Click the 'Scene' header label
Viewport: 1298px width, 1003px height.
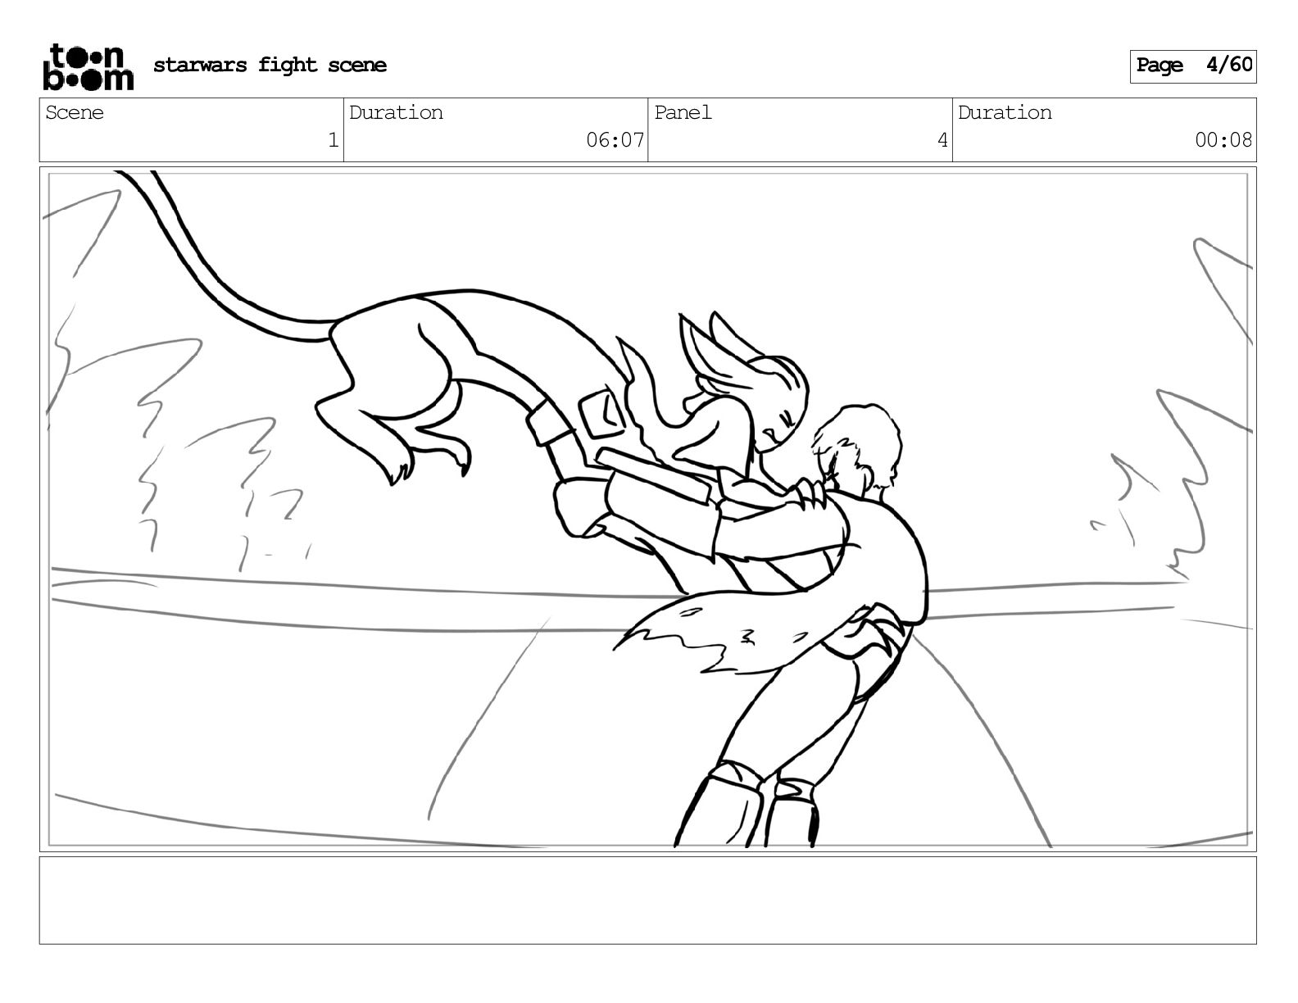click(75, 113)
